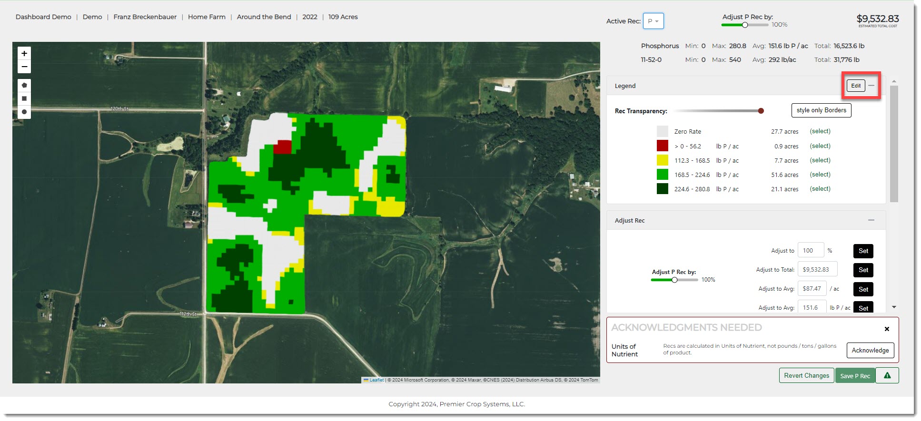Image resolution: width=921 pixels, height=421 pixels.
Task: Zoom in on the map
Action: pyautogui.click(x=24, y=53)
